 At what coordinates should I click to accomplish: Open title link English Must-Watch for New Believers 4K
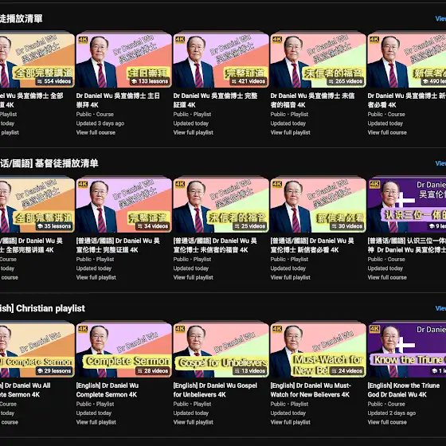311,390
